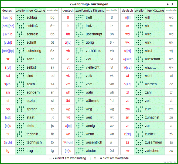
Task: Click the 'wahr' entry
Action: pyautogui.click(x=90, y=92)
